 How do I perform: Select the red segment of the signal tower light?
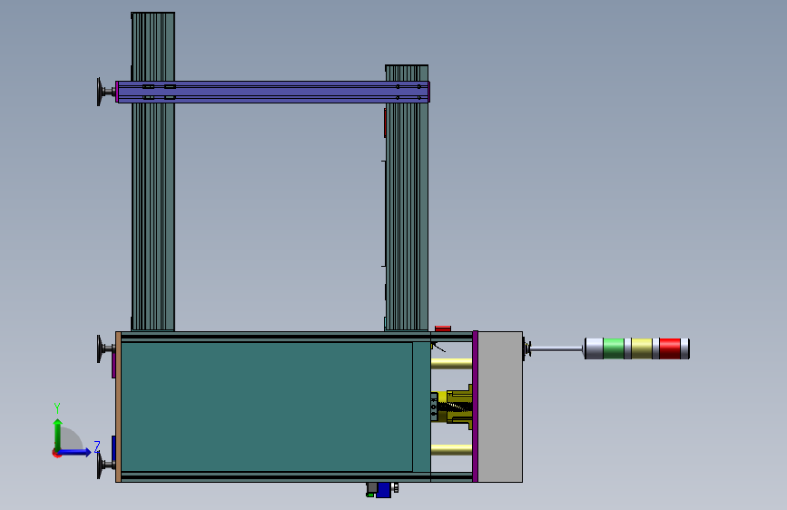coord(670,348)
